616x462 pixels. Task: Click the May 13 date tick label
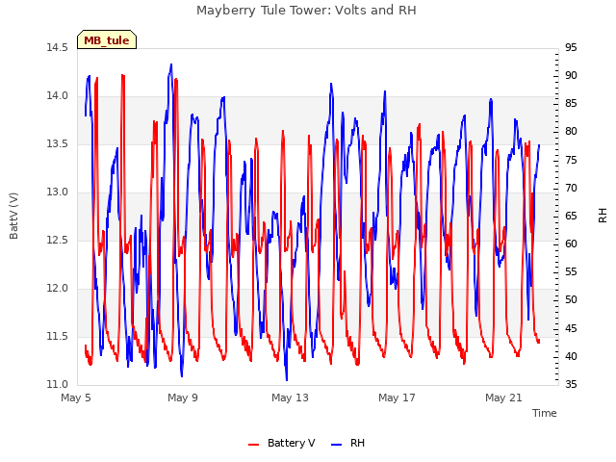pos(290,398)
